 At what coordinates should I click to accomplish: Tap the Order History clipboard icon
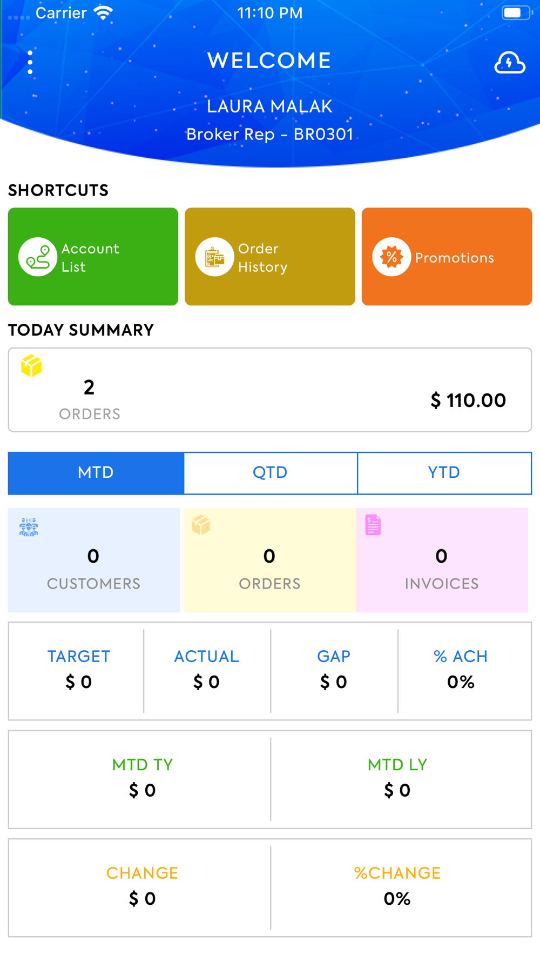tap(214, 257)
